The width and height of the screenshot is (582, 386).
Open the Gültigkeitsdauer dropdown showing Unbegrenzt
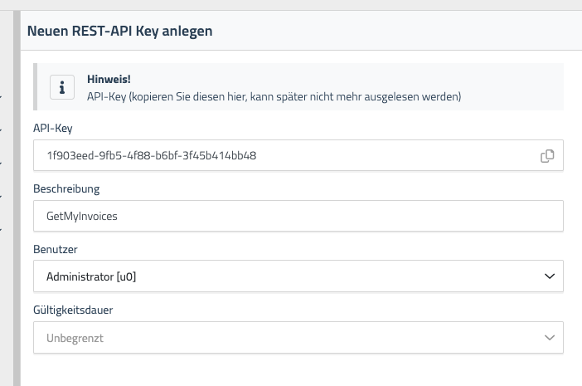coord(282,338)
